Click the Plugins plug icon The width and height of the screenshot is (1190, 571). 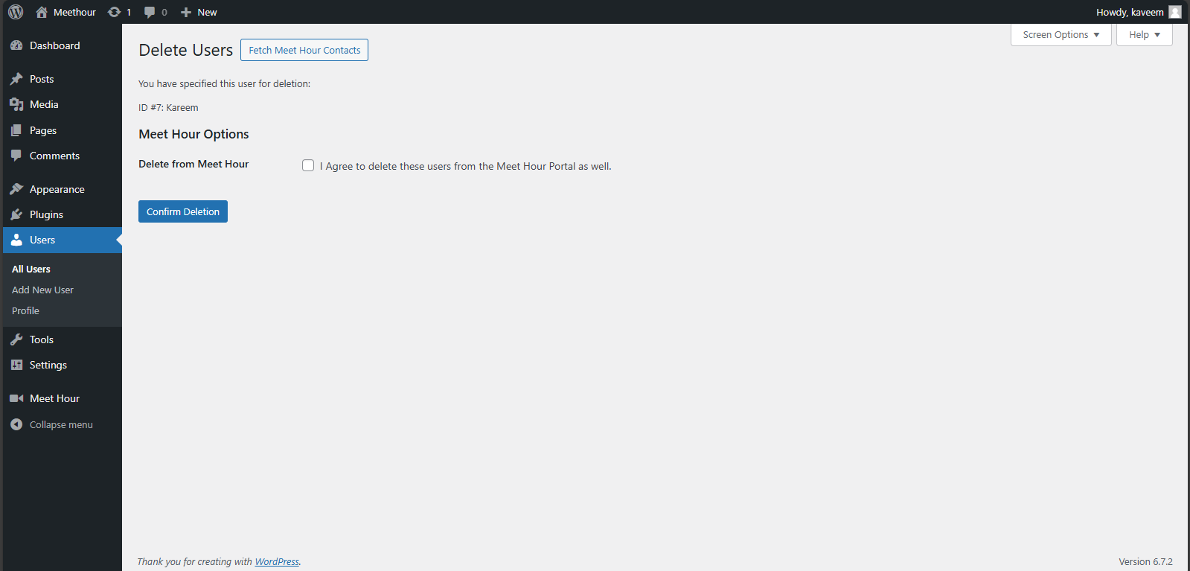click(x=16, y=214)
